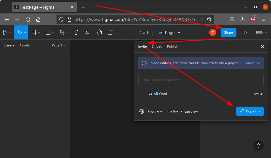Screen dimensions: 271x158
Task: Minimize the browser window
Action: (246, 7)
